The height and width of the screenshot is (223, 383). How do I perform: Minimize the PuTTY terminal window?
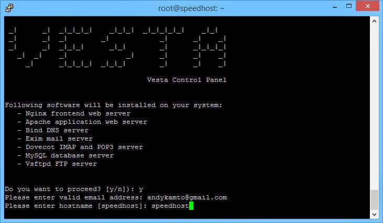click(335, 7)
